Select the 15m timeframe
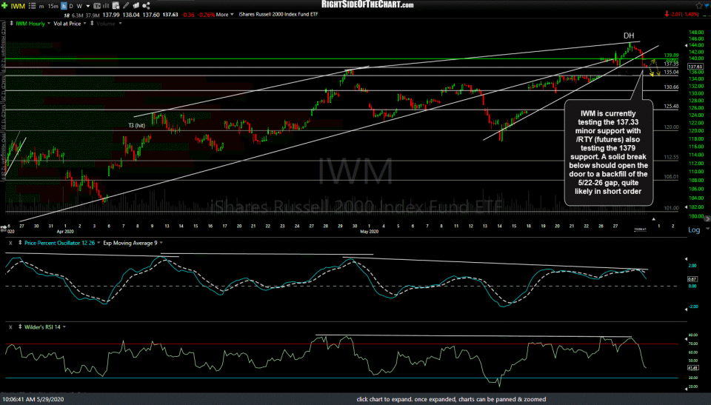 point(53,6)
